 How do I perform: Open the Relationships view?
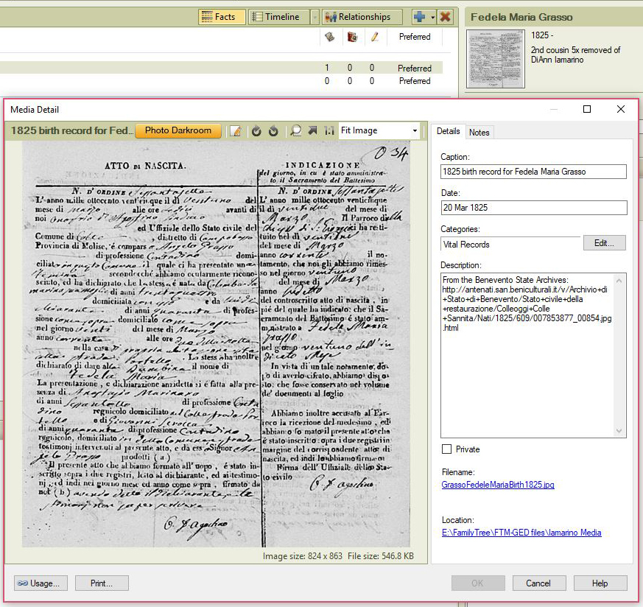tap(360, 16)
